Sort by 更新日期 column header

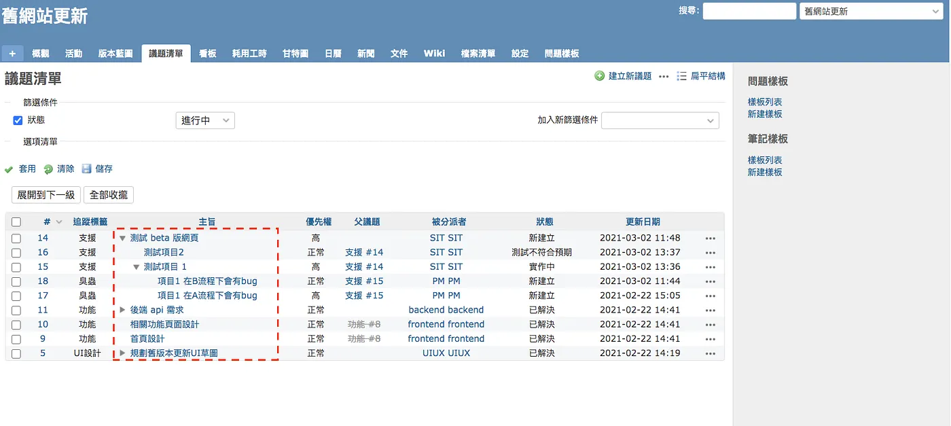[643, 221]
